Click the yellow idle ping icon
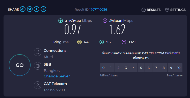190x98 pixels. point(79,42)
